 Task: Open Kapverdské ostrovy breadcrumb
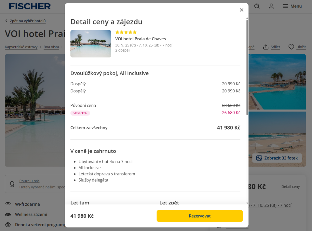click(x=21, y=47)
